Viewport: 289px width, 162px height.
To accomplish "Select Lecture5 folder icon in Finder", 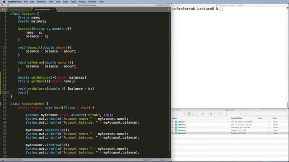I will (x=176, y=133).
